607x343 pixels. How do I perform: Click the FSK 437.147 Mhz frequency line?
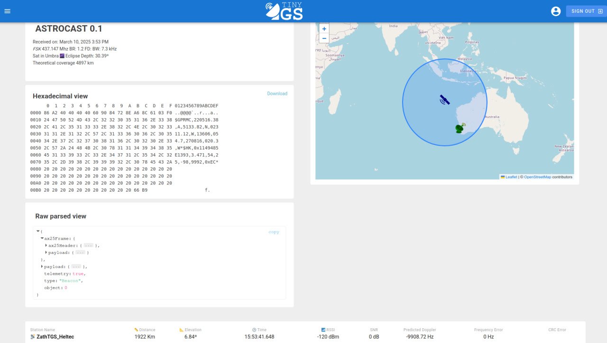[x=74, y=49]
